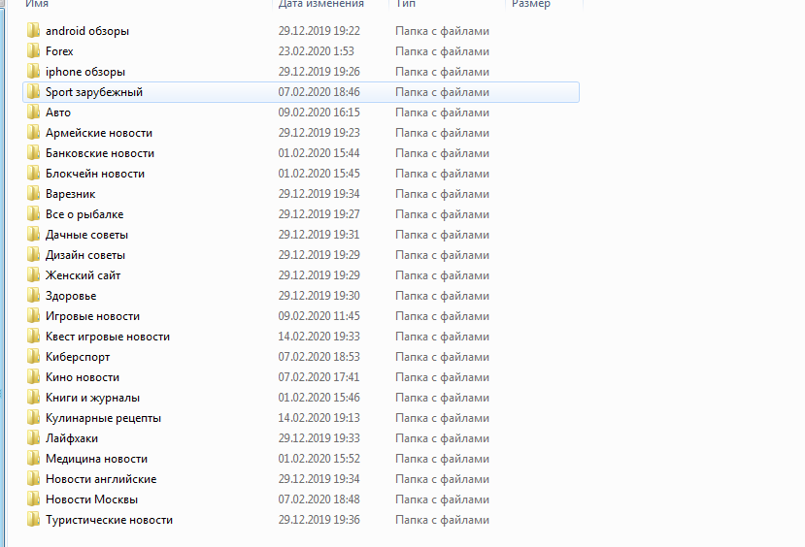Click the date 09.02.2020 16:15

(x=319, y=113)
